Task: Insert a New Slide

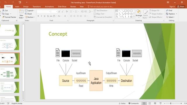Action: (21, 14)
